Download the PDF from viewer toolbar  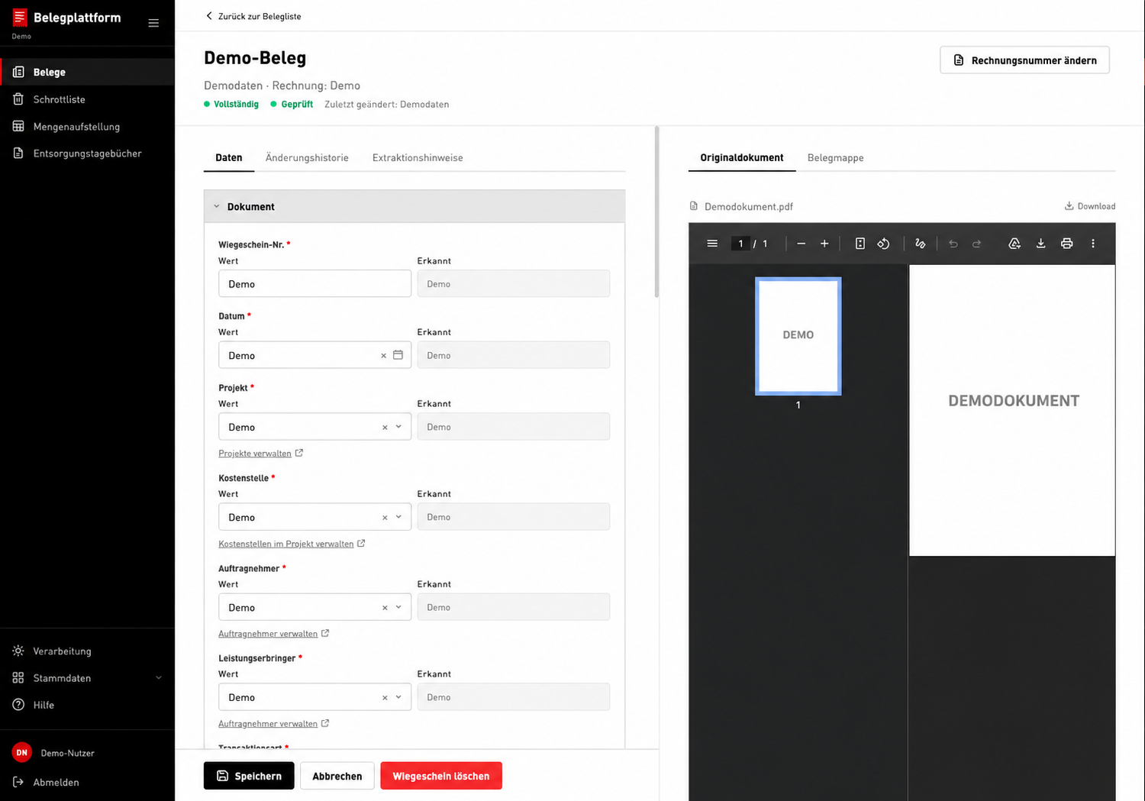[x=1040, y=244]
